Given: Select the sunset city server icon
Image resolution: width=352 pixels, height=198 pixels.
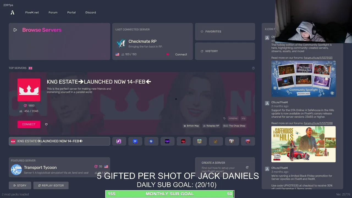Looking at the screenshot, I should (x=248, y=141).
